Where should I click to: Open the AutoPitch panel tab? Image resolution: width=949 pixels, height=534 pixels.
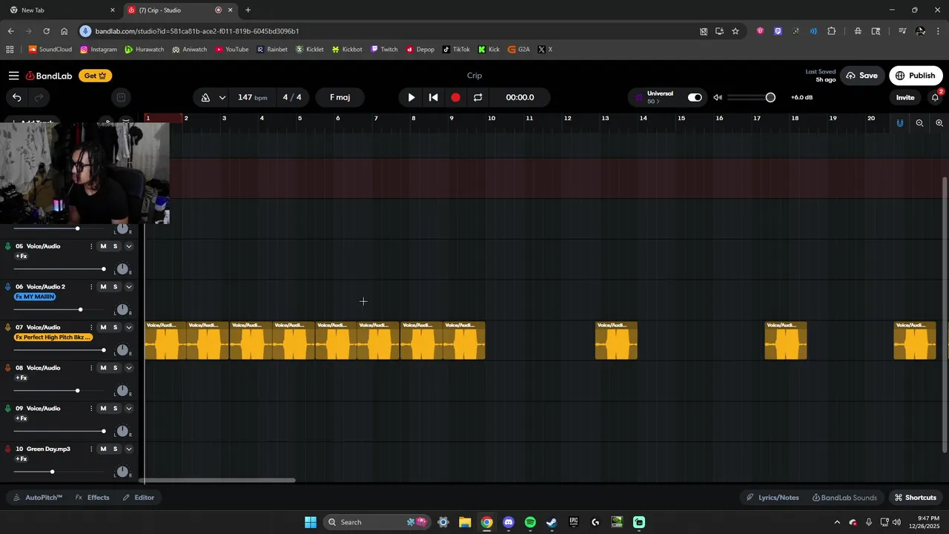(x=37, y=498)
